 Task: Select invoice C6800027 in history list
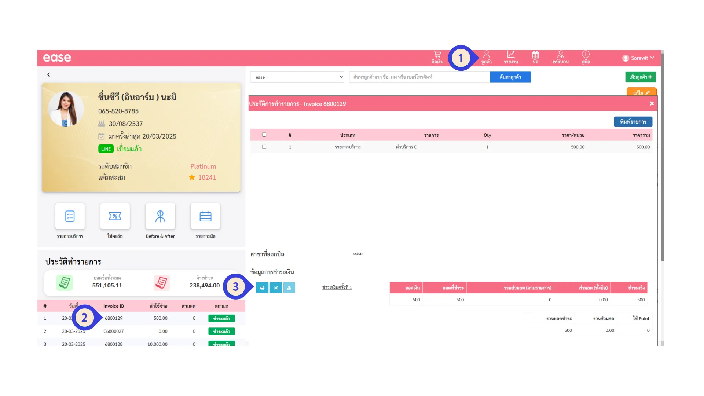114,331
